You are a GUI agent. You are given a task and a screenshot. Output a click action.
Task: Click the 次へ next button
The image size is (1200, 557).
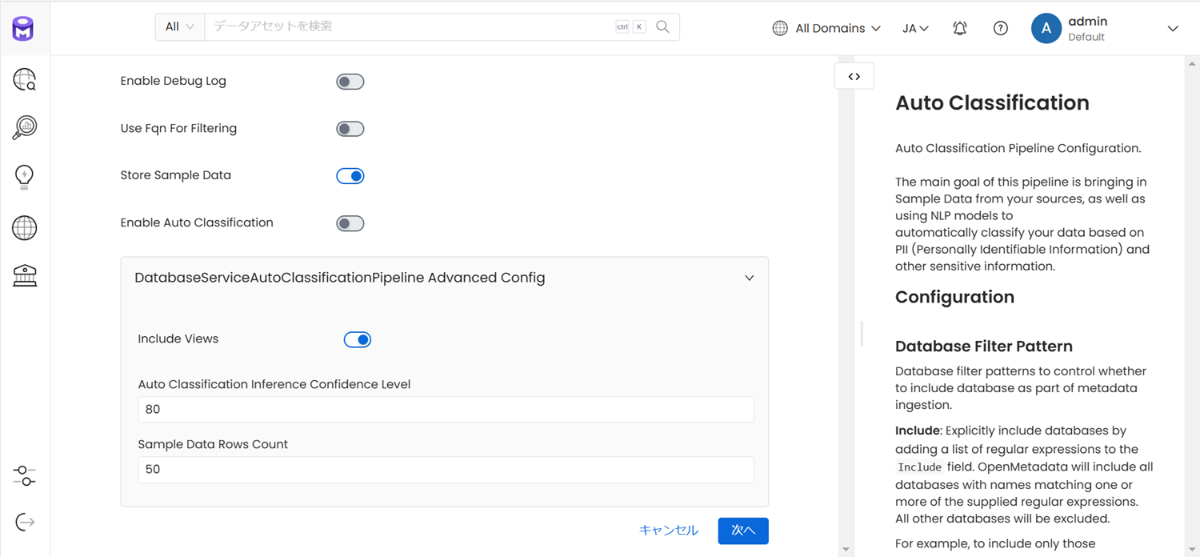coord(742,531)
